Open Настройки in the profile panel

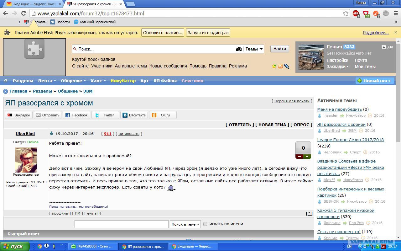[337, 60]
